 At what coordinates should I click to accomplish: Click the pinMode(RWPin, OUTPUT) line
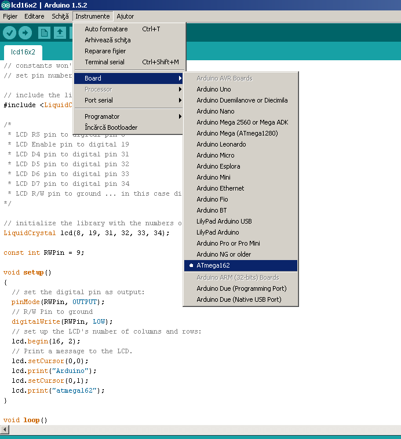tap(58, 302)
